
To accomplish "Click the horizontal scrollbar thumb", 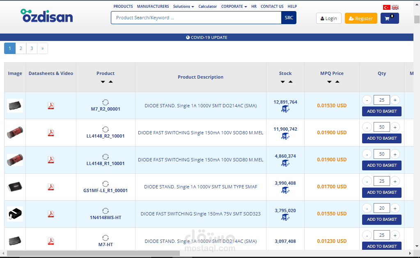I will pos(93,253).
